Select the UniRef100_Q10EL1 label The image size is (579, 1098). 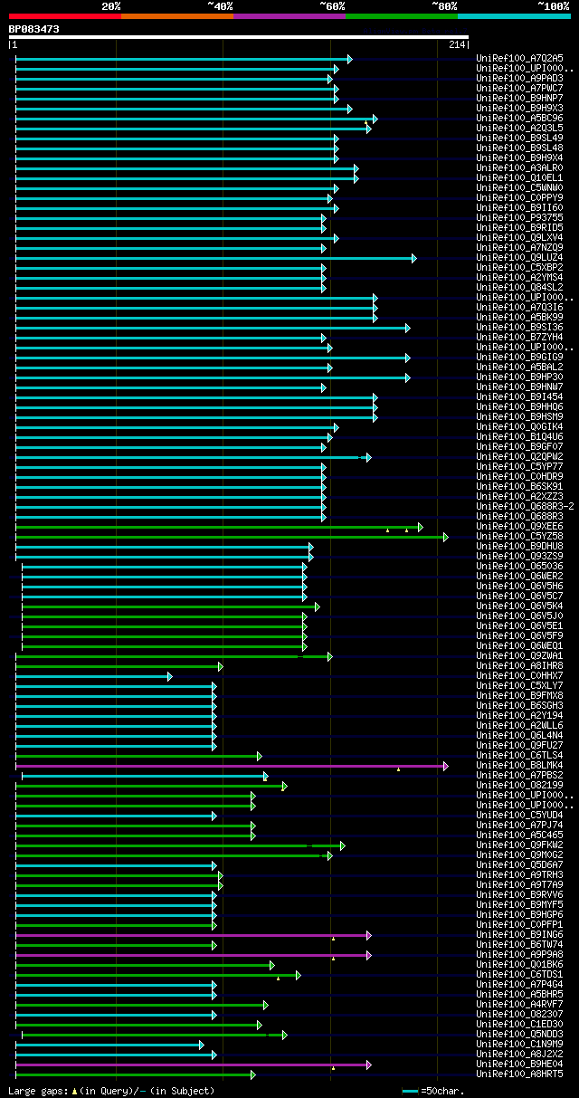(x=521, y=178)
